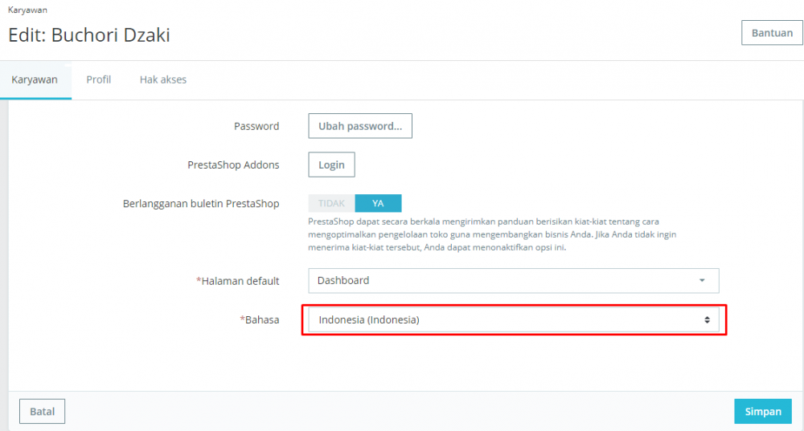Open the Halaman default Dashboard dropdown
This screenshot has height=431, width=804.
pos(513,281)
